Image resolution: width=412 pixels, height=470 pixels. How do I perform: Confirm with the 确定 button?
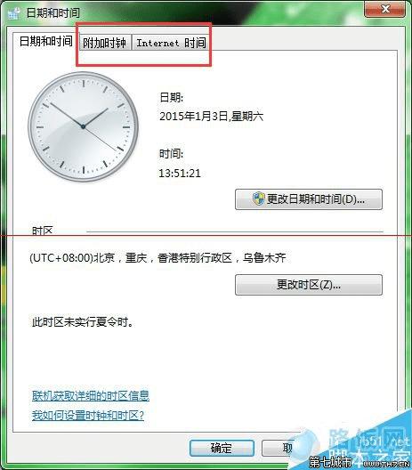222,448
